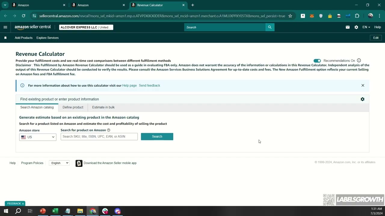The image size is (385, 216).
Task: Expand the EN language dropdown in the header
Action: (366, 27)
